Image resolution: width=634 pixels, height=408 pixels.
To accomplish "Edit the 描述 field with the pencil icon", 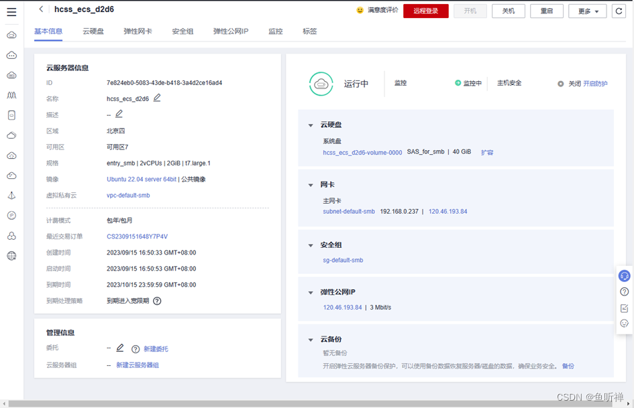I will [x=119, y=114].
